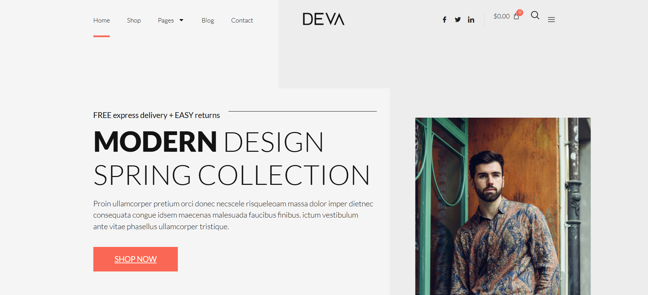Open the Contact menu item
648x295 pixels.
click(x=242, y=20)
